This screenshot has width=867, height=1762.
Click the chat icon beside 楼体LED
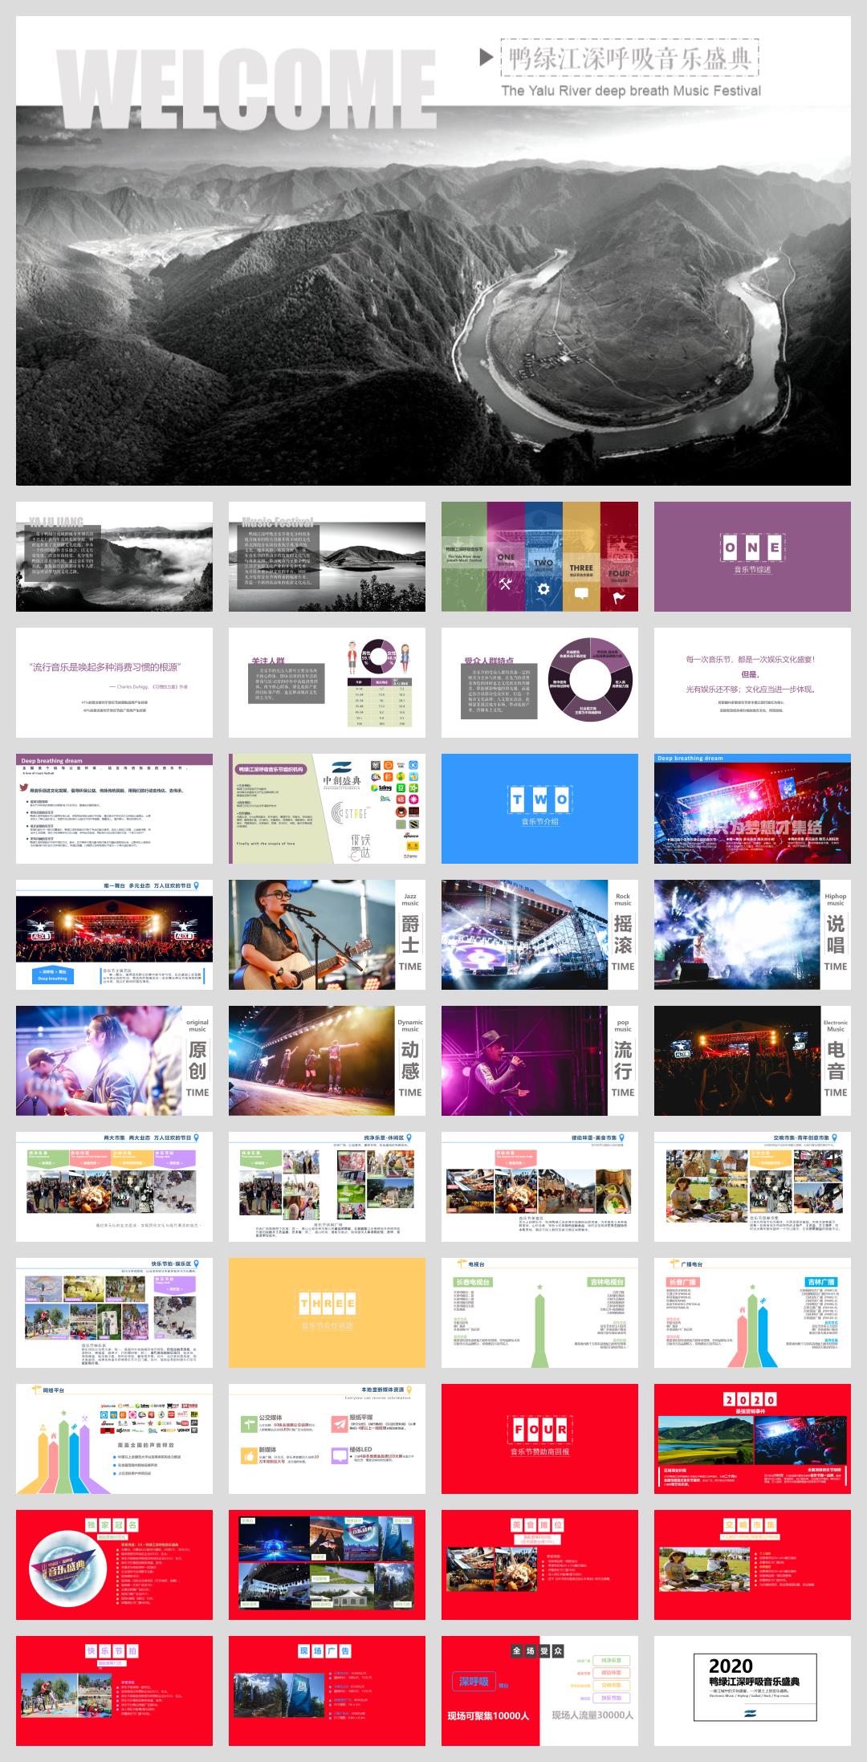(x=339, y=1455)
